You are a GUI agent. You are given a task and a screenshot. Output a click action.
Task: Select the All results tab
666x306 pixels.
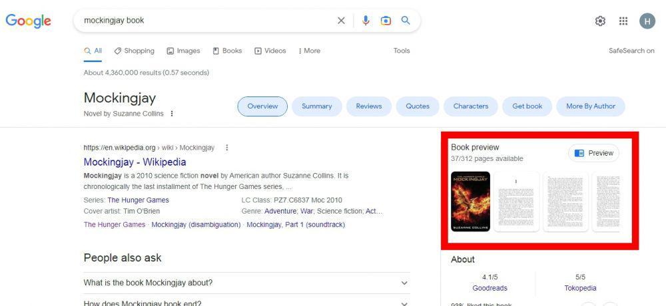(x=93, y=51)
